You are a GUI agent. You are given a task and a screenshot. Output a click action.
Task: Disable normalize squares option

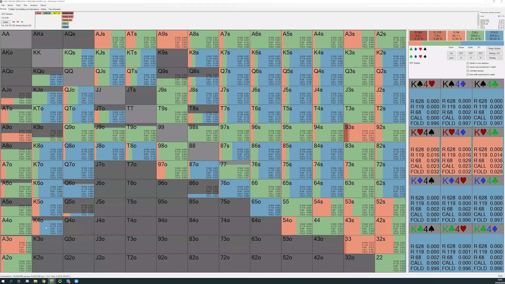tap(468, 71)
